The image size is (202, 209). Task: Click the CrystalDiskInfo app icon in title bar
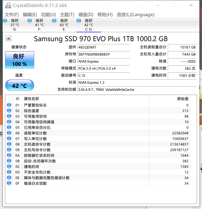[x=8, y=5]
